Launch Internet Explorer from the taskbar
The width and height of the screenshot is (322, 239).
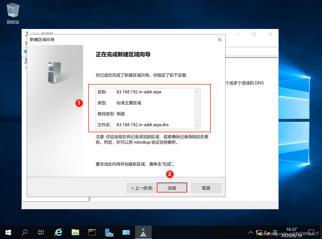58,232
